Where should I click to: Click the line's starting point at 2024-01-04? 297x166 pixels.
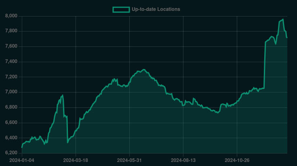(22, 147)
